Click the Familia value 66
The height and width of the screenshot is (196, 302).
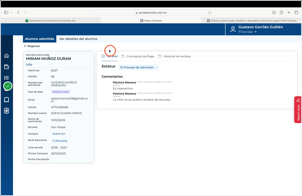[x=53, y=76]
